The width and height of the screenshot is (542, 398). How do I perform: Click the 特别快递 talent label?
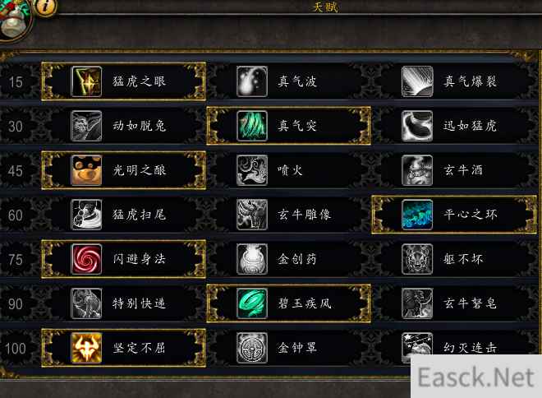139,303
